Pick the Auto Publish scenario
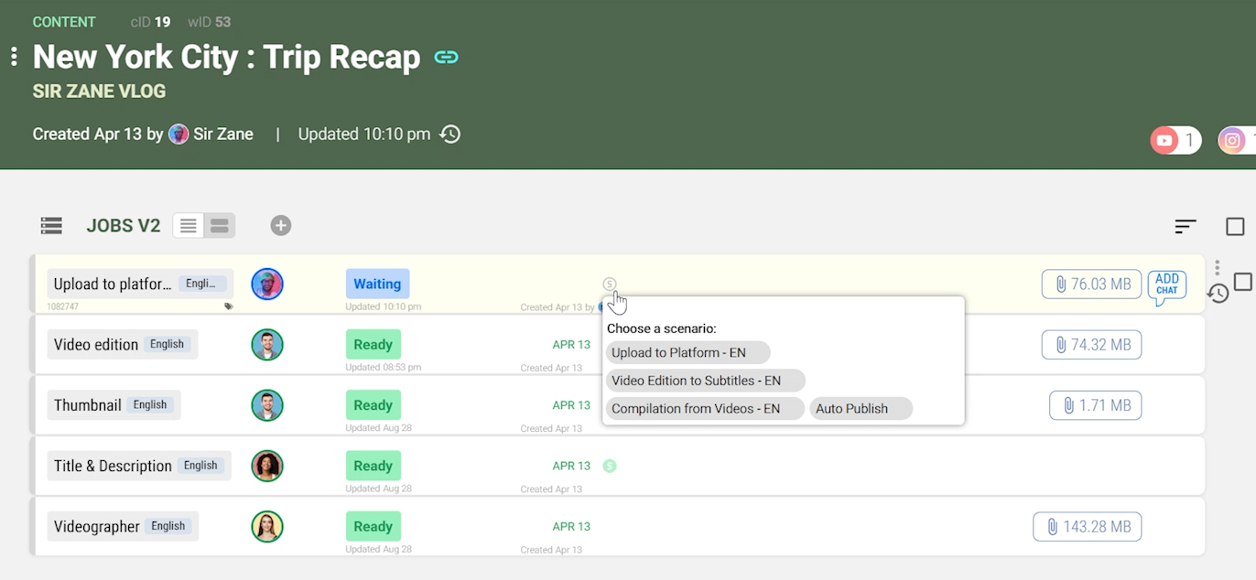This screenshot has width=1256, height=580. pyautogui.click(x=860, y=409)
